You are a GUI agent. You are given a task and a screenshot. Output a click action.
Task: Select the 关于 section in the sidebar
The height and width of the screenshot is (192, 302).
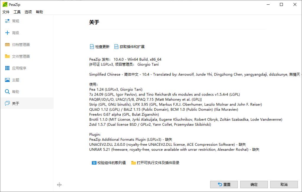coord(27,104)
